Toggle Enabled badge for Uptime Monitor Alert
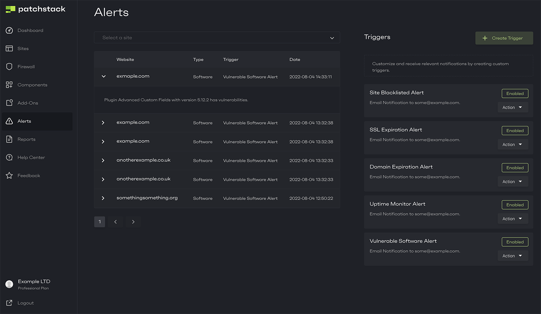 click(x=515, y=205)
